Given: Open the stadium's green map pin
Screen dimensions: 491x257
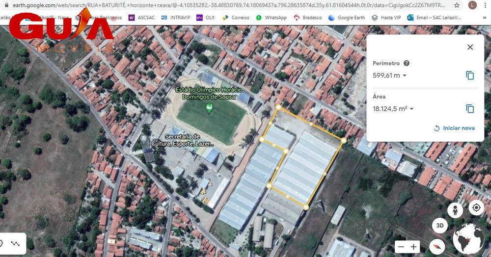Looking at the screenshot, I should pyautogui.click(x=209, y=108).
